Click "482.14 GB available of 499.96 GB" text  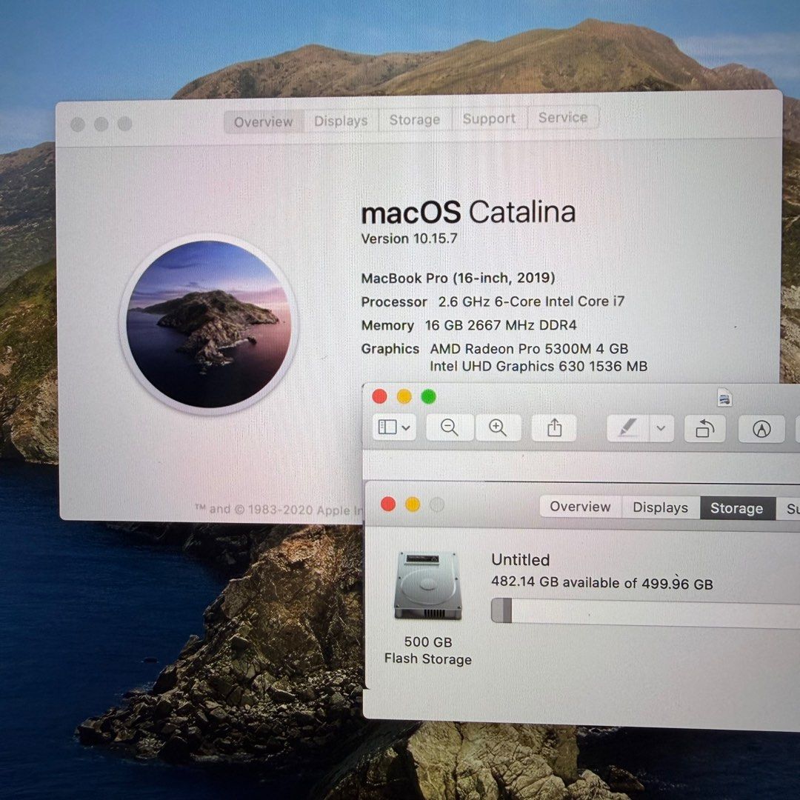coord(602,583)
